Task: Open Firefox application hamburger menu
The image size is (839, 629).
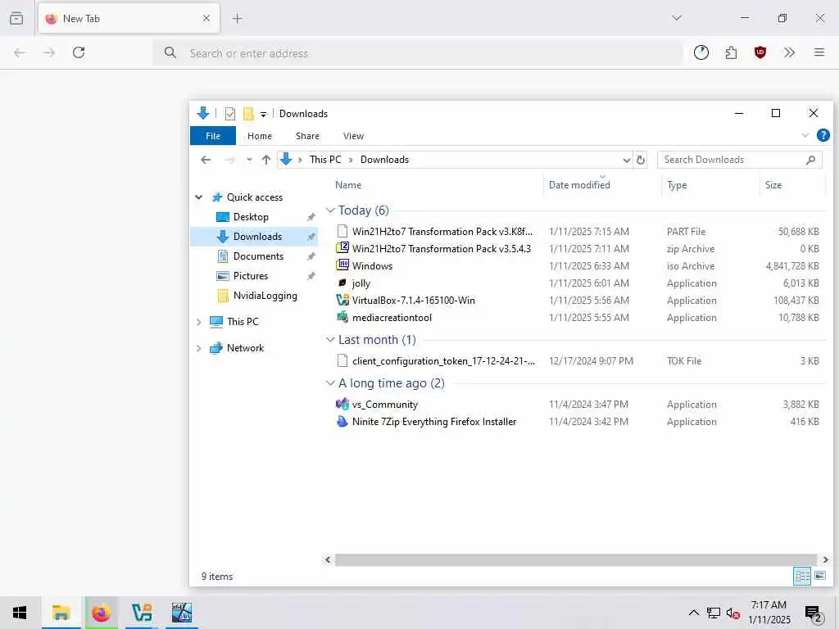Action: 819,52
